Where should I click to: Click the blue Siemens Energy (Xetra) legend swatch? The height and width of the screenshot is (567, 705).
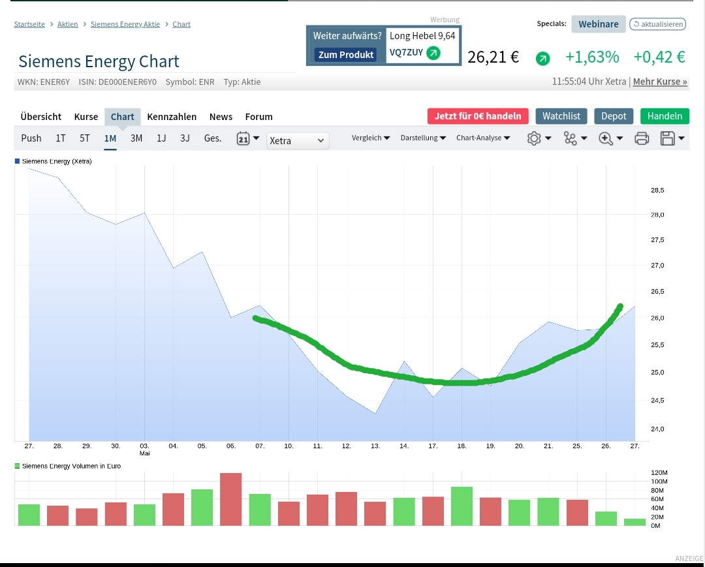pos(18,161)
